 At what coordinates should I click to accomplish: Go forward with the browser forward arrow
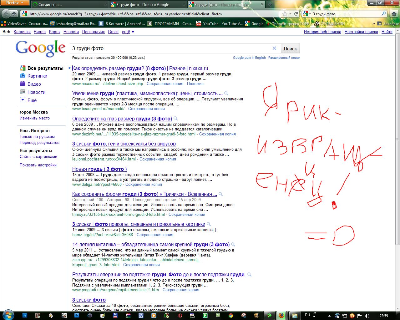coord(14,14)
